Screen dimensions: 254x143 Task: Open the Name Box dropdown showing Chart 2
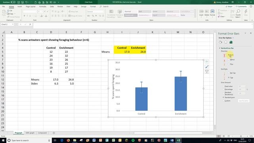(13, 24)
